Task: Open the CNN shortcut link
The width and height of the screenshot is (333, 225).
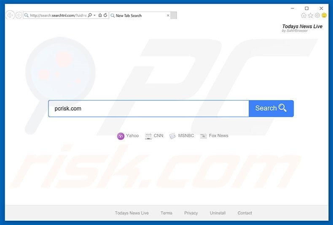Action: click(154, 136)
